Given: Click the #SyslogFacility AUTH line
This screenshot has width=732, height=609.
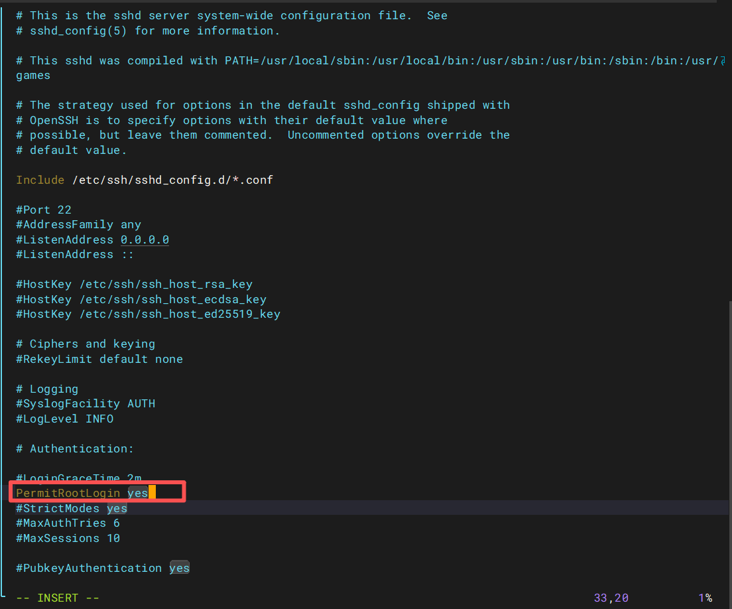Looking at the screenshot, I should 86,403.
